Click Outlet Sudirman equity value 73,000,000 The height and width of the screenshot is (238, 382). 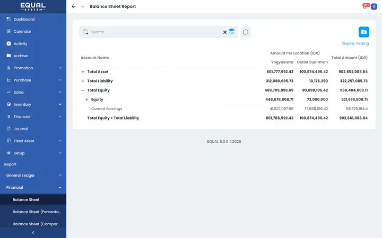click(317, 99)
